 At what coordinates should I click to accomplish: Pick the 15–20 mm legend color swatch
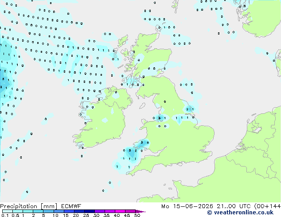coord(69,211)
